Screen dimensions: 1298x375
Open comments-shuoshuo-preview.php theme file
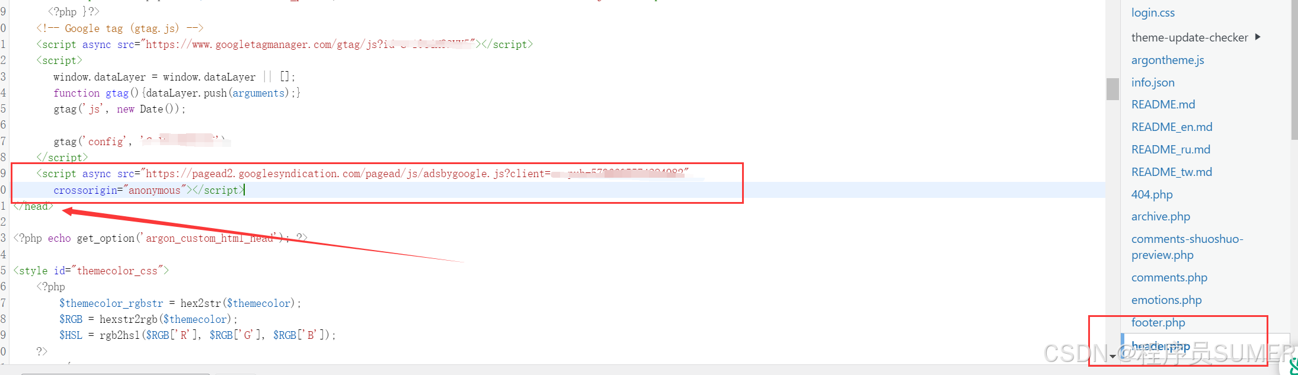pos(1187,247)
